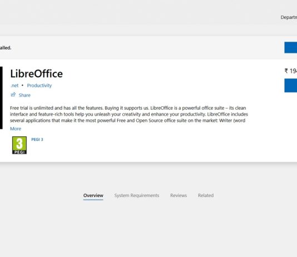Open the Productivity category link
Viewport: 297px width, 257px height.
[39, 86]
